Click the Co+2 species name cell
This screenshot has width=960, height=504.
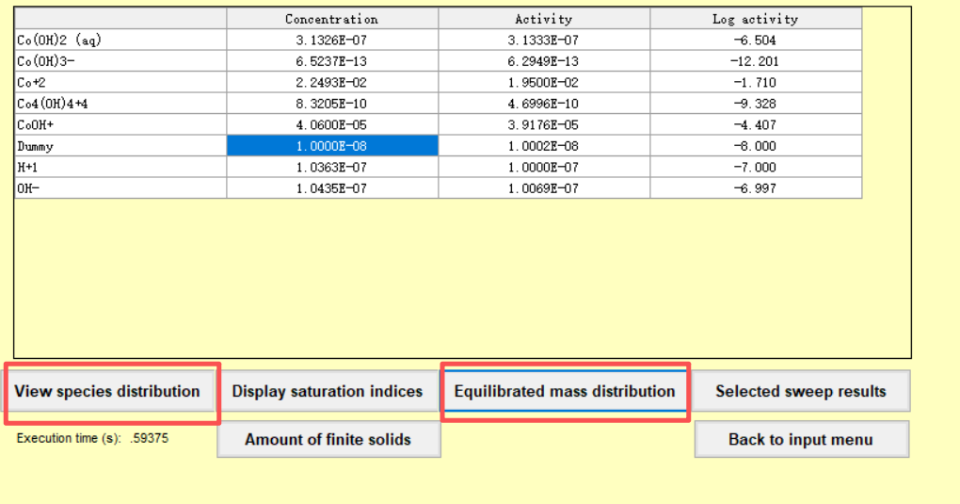coord(120,83)
